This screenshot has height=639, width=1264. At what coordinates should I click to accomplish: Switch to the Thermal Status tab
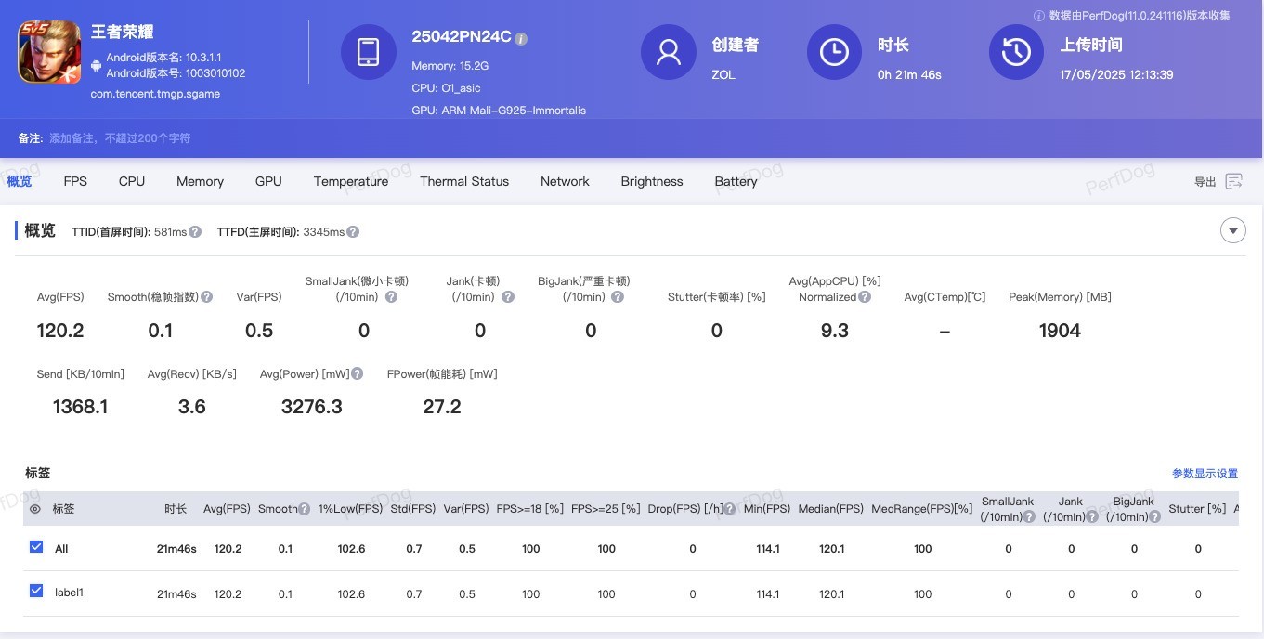463,181
